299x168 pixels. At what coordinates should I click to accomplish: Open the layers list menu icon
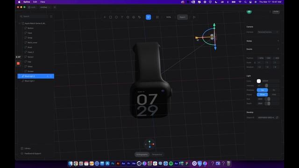(x=51, y=16)
